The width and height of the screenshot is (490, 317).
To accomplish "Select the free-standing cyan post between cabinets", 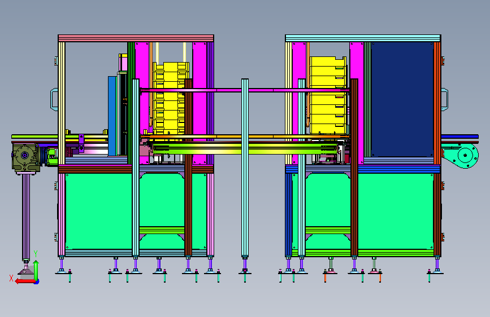I will tap(245, 168).
